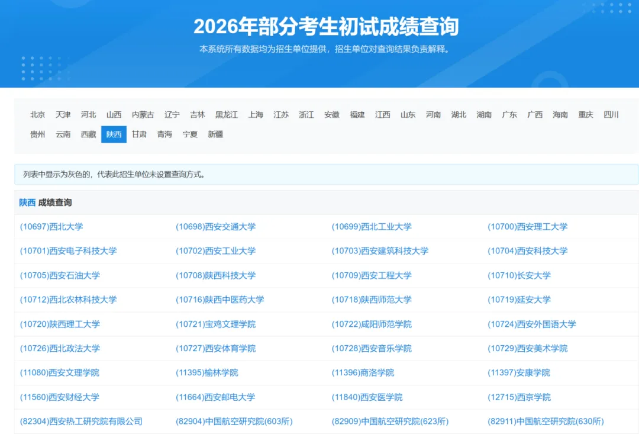The height and width of the screenshot is (434, 639).
Task: Open (10703)西安建筑科技大学 link
Action: [x=380, y=251]
